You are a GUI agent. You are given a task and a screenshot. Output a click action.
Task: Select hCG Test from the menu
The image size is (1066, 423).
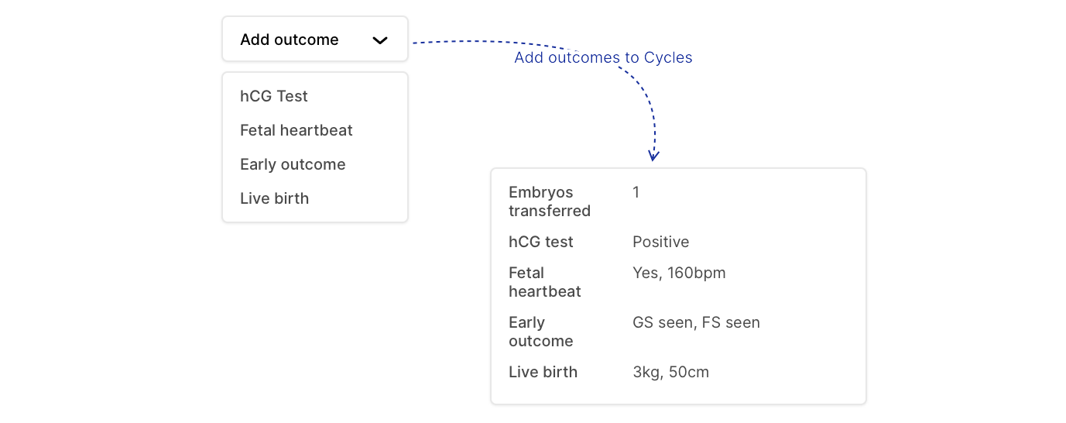coord(274,96)
